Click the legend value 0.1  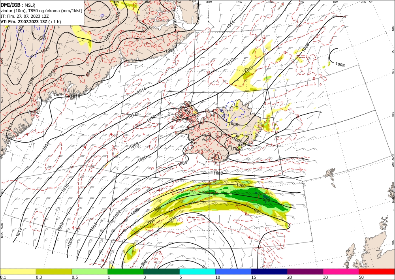(x=3, y=277)
